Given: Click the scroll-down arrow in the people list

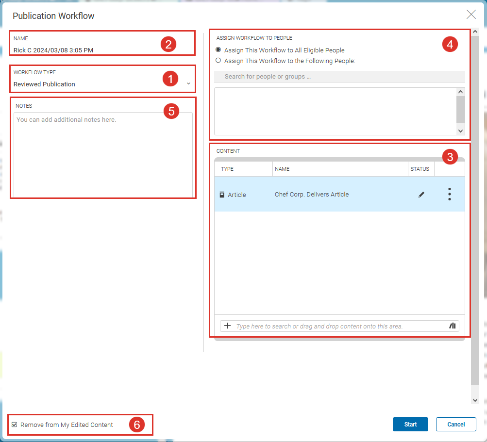Looking at the screenshot, I should pos(460,131).
